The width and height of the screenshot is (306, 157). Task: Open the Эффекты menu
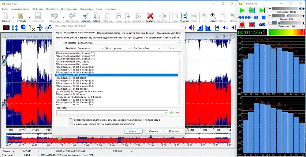(38, 9)
